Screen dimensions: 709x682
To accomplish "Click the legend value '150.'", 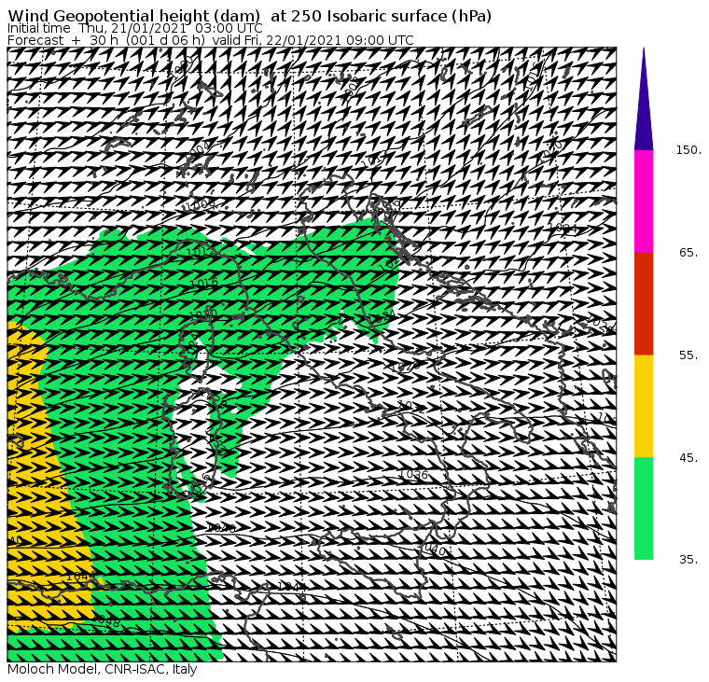I will 688,150.
